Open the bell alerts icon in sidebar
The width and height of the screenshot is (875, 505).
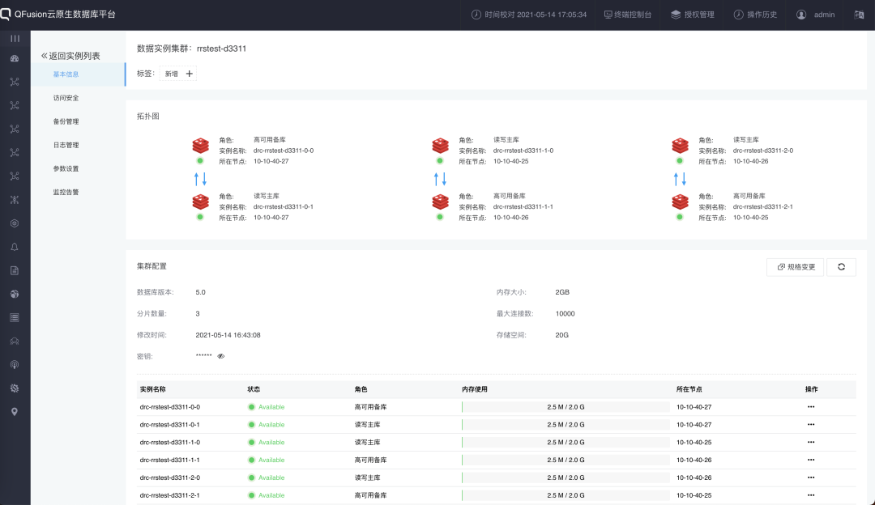pos(15,247)
